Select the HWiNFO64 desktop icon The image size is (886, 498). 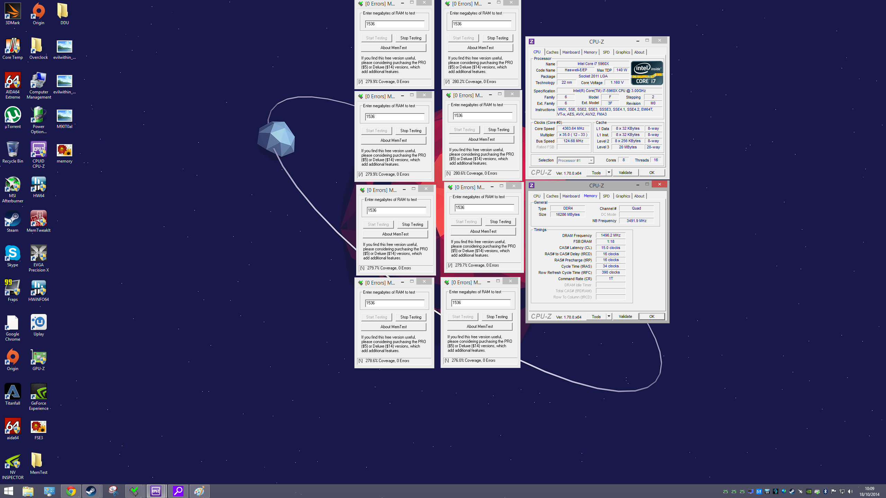tap(38, 290)
